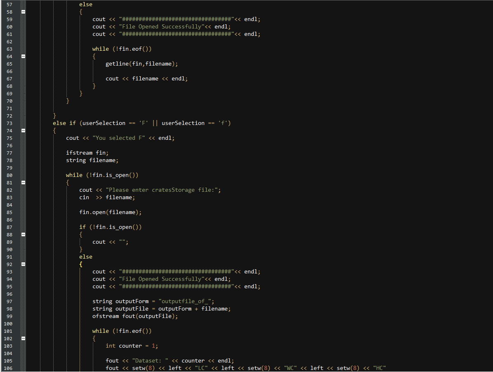Image resolution: width=493 pixels, height=372 pixels.
Task: Collapse the else block at line 92
Action: [23, 264]
